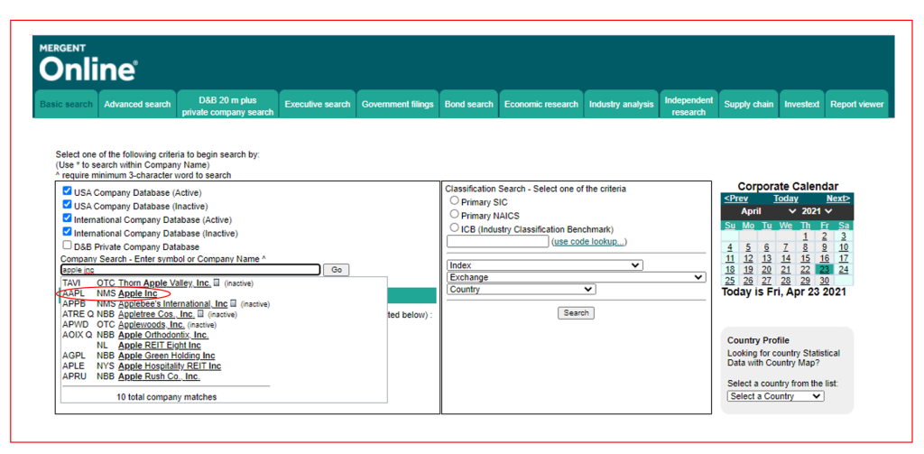The height and width of the screenshot is (454, 924).
Task: Open the Index dropdown
Action: (x=545, y=265)
